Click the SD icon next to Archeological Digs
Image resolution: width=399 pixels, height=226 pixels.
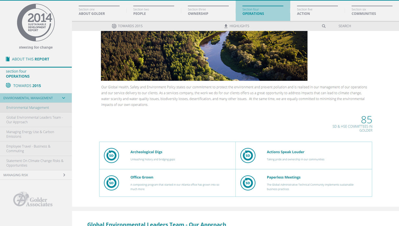pyautogui.click(x=111, y=156)
